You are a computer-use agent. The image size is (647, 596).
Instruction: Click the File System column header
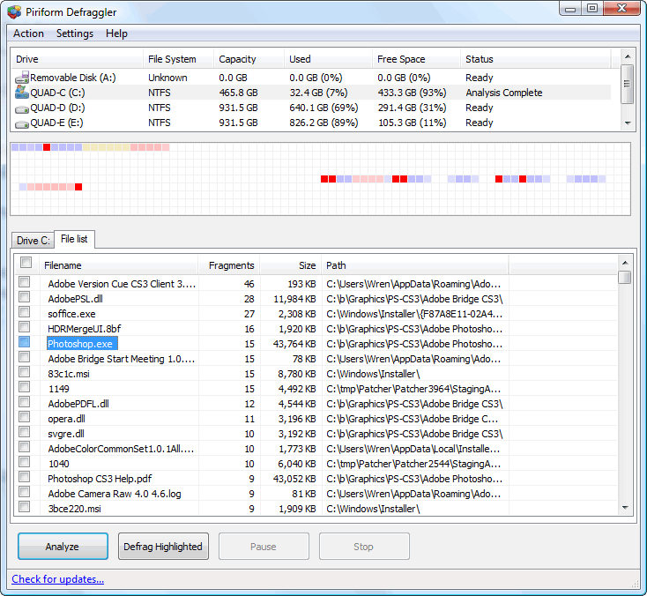178,59
